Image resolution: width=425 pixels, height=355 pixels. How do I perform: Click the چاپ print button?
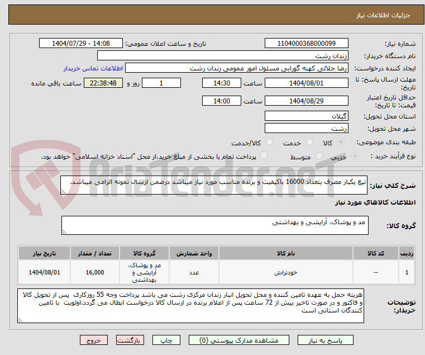[166, 340]
